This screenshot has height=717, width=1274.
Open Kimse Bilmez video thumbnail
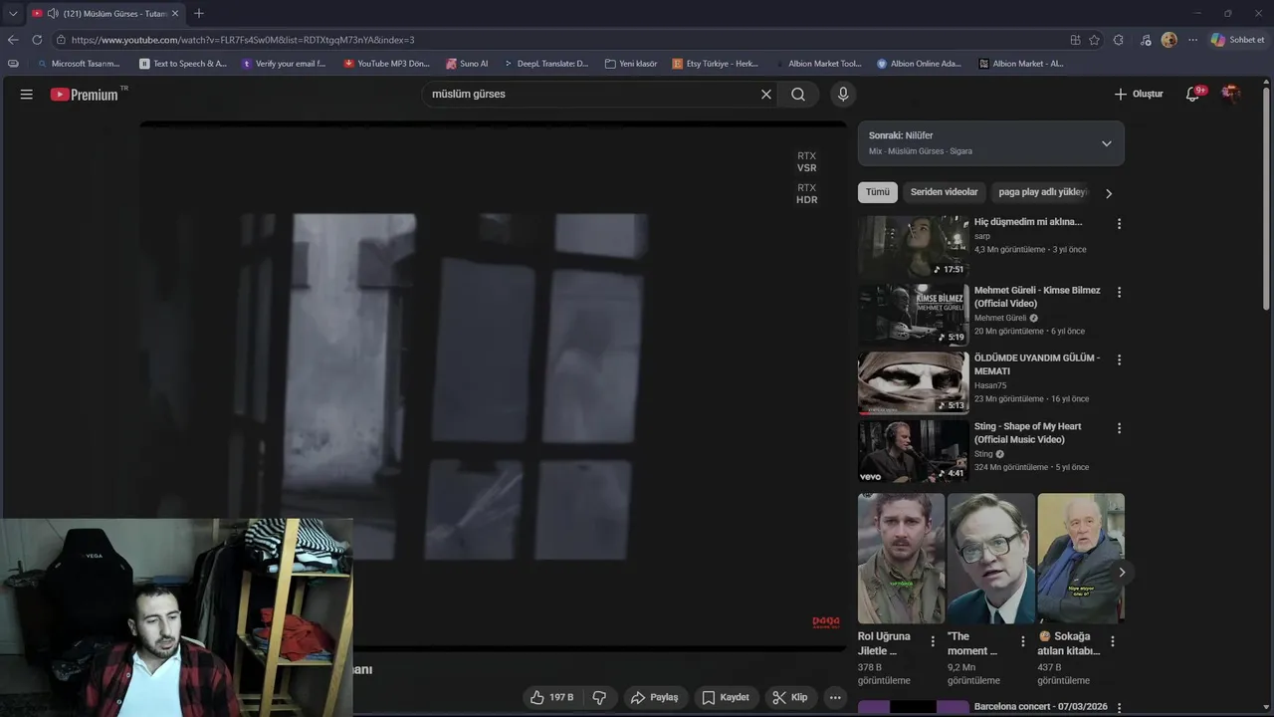[x=913, y=315]
